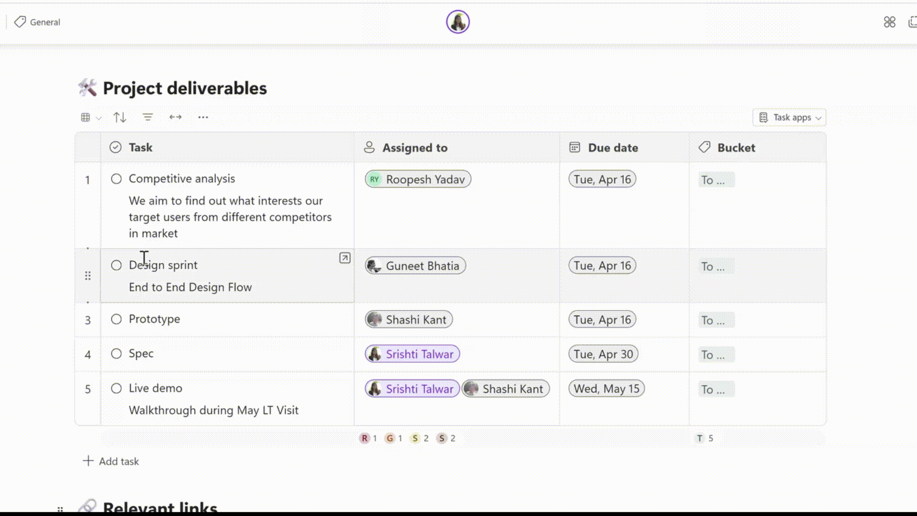Click the sort arrows icon in table toolbar
This screenshot has width=917, height=516.
click(x=119, y=117)
